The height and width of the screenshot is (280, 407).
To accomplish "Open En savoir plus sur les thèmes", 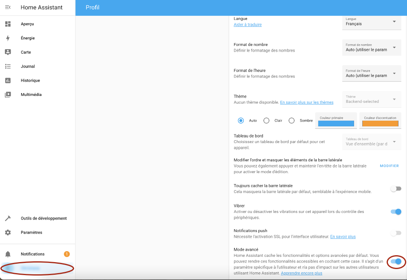I will coord(306,102).
